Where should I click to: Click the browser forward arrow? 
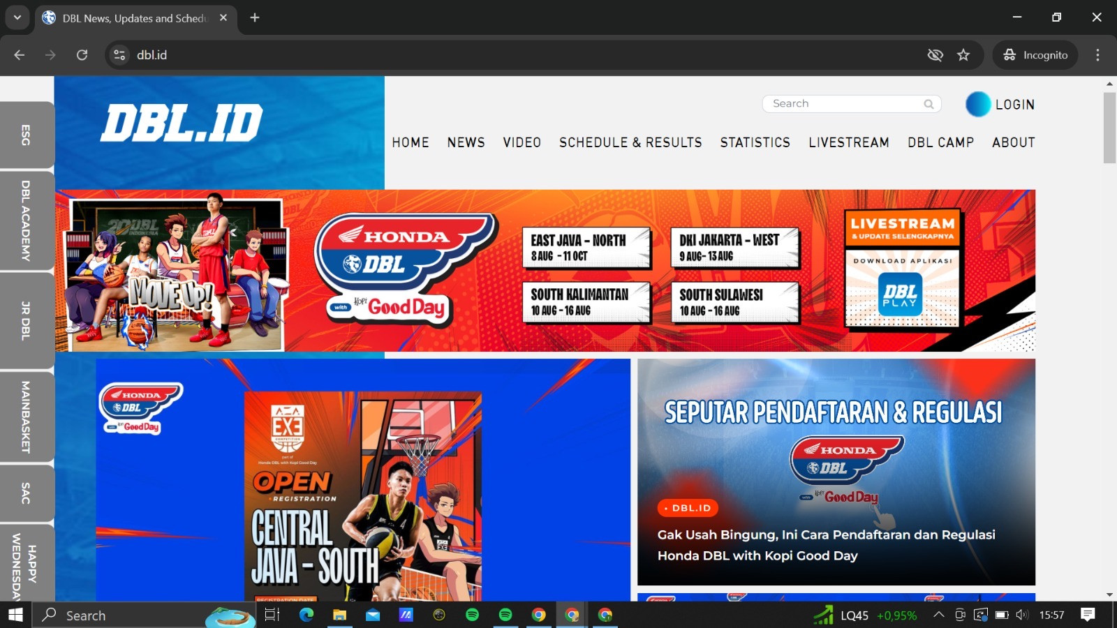[x=50, y=55]
